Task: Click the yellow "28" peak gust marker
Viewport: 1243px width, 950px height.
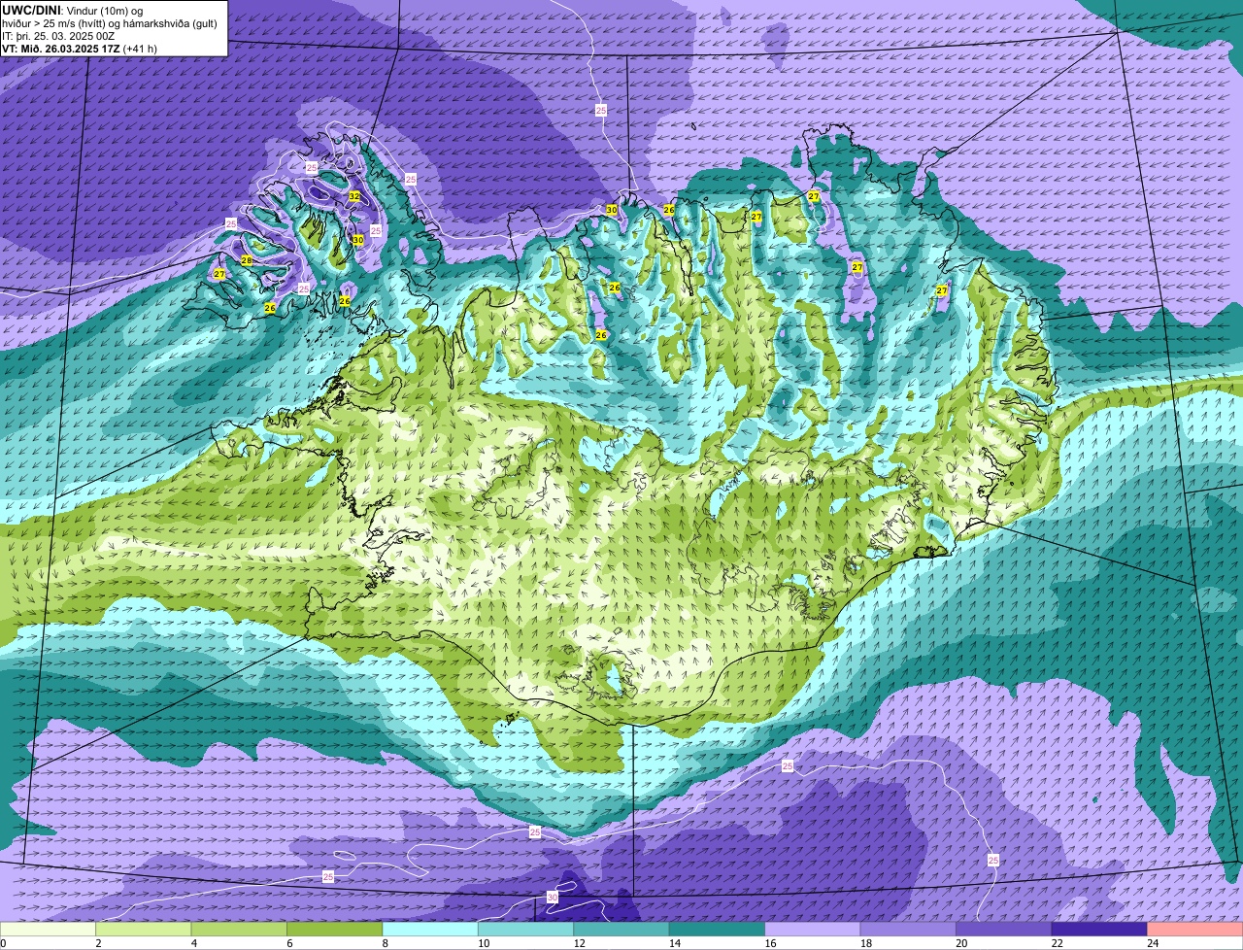Action: coord(247,260)
